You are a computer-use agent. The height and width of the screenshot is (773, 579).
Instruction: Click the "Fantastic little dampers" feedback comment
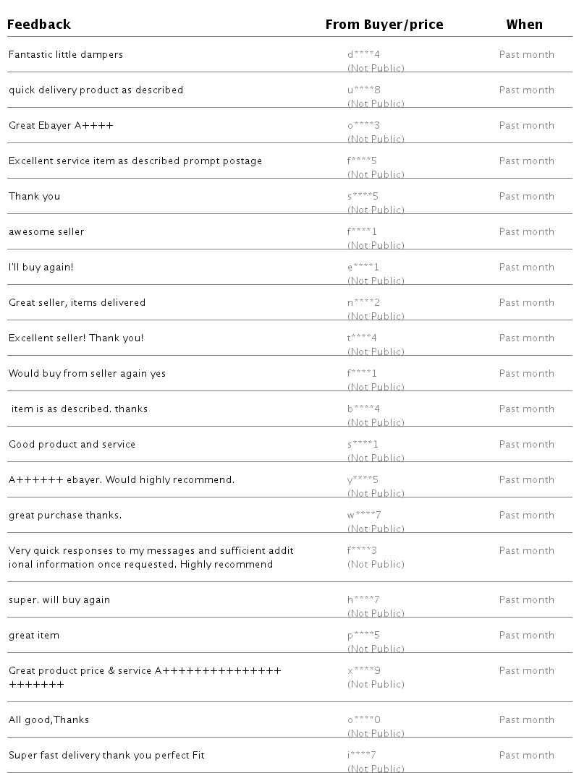click(x=66, y=55)
